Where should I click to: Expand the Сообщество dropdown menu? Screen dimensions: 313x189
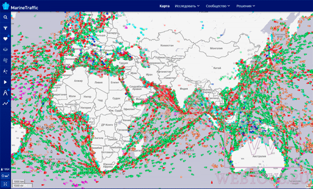pos(218,6)
